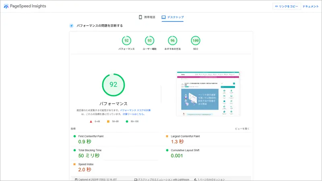
Task: Click the desktop monitor icon in tabs
Action: coord(163,17)
